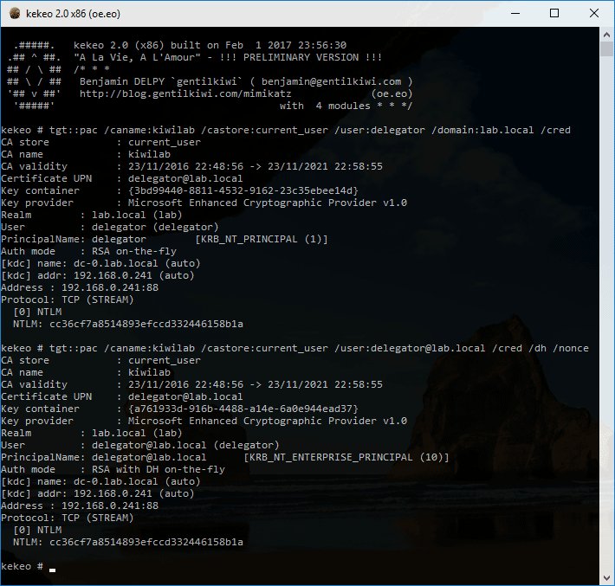Click 'RSA with DH on-the-fly' line

coord(158,469)
